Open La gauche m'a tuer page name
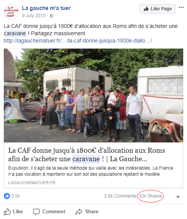Image resolution: width=187 pixels, height=219 pixels. tap(46, 8)
